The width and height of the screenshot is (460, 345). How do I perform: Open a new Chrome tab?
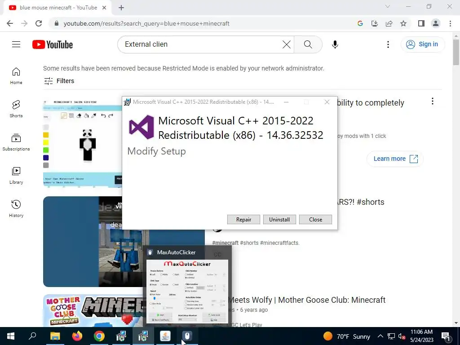[x=121, y=8]
